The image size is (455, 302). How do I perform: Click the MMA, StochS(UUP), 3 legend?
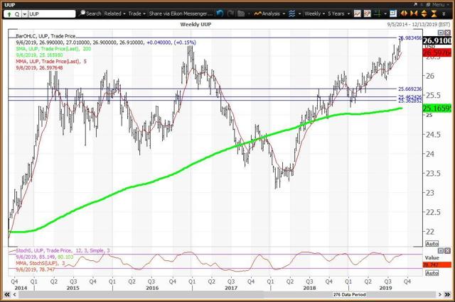click(41, 263)
